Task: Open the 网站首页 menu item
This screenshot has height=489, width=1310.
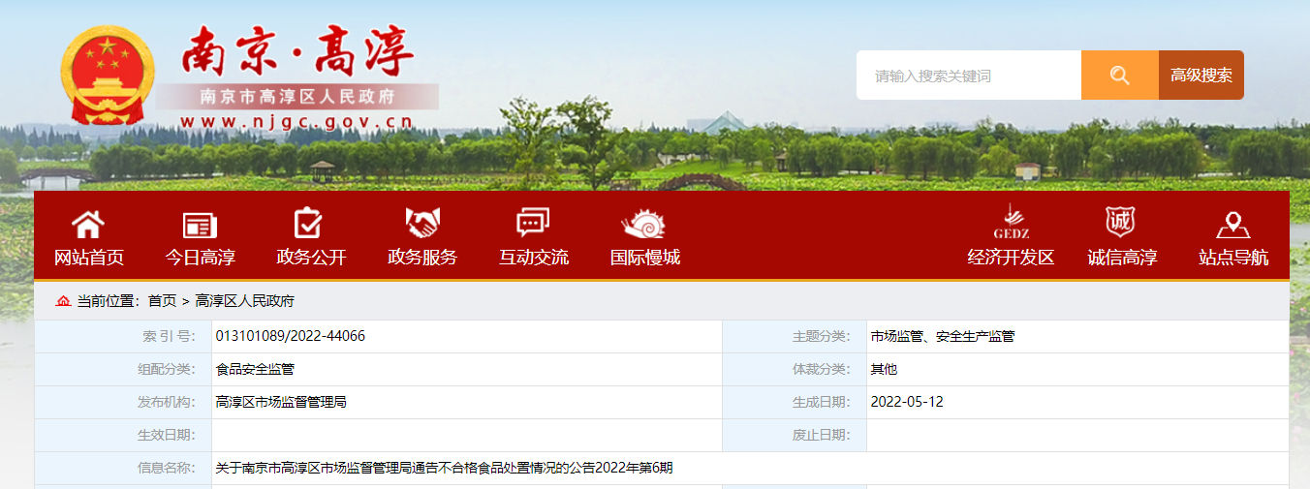Action: (x=89, y=258)
